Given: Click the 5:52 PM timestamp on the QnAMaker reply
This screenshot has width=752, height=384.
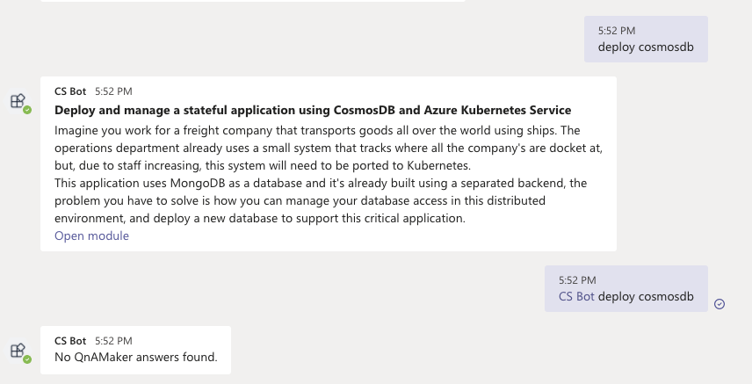Looking at the screenshot, I should tap(113, 340).
